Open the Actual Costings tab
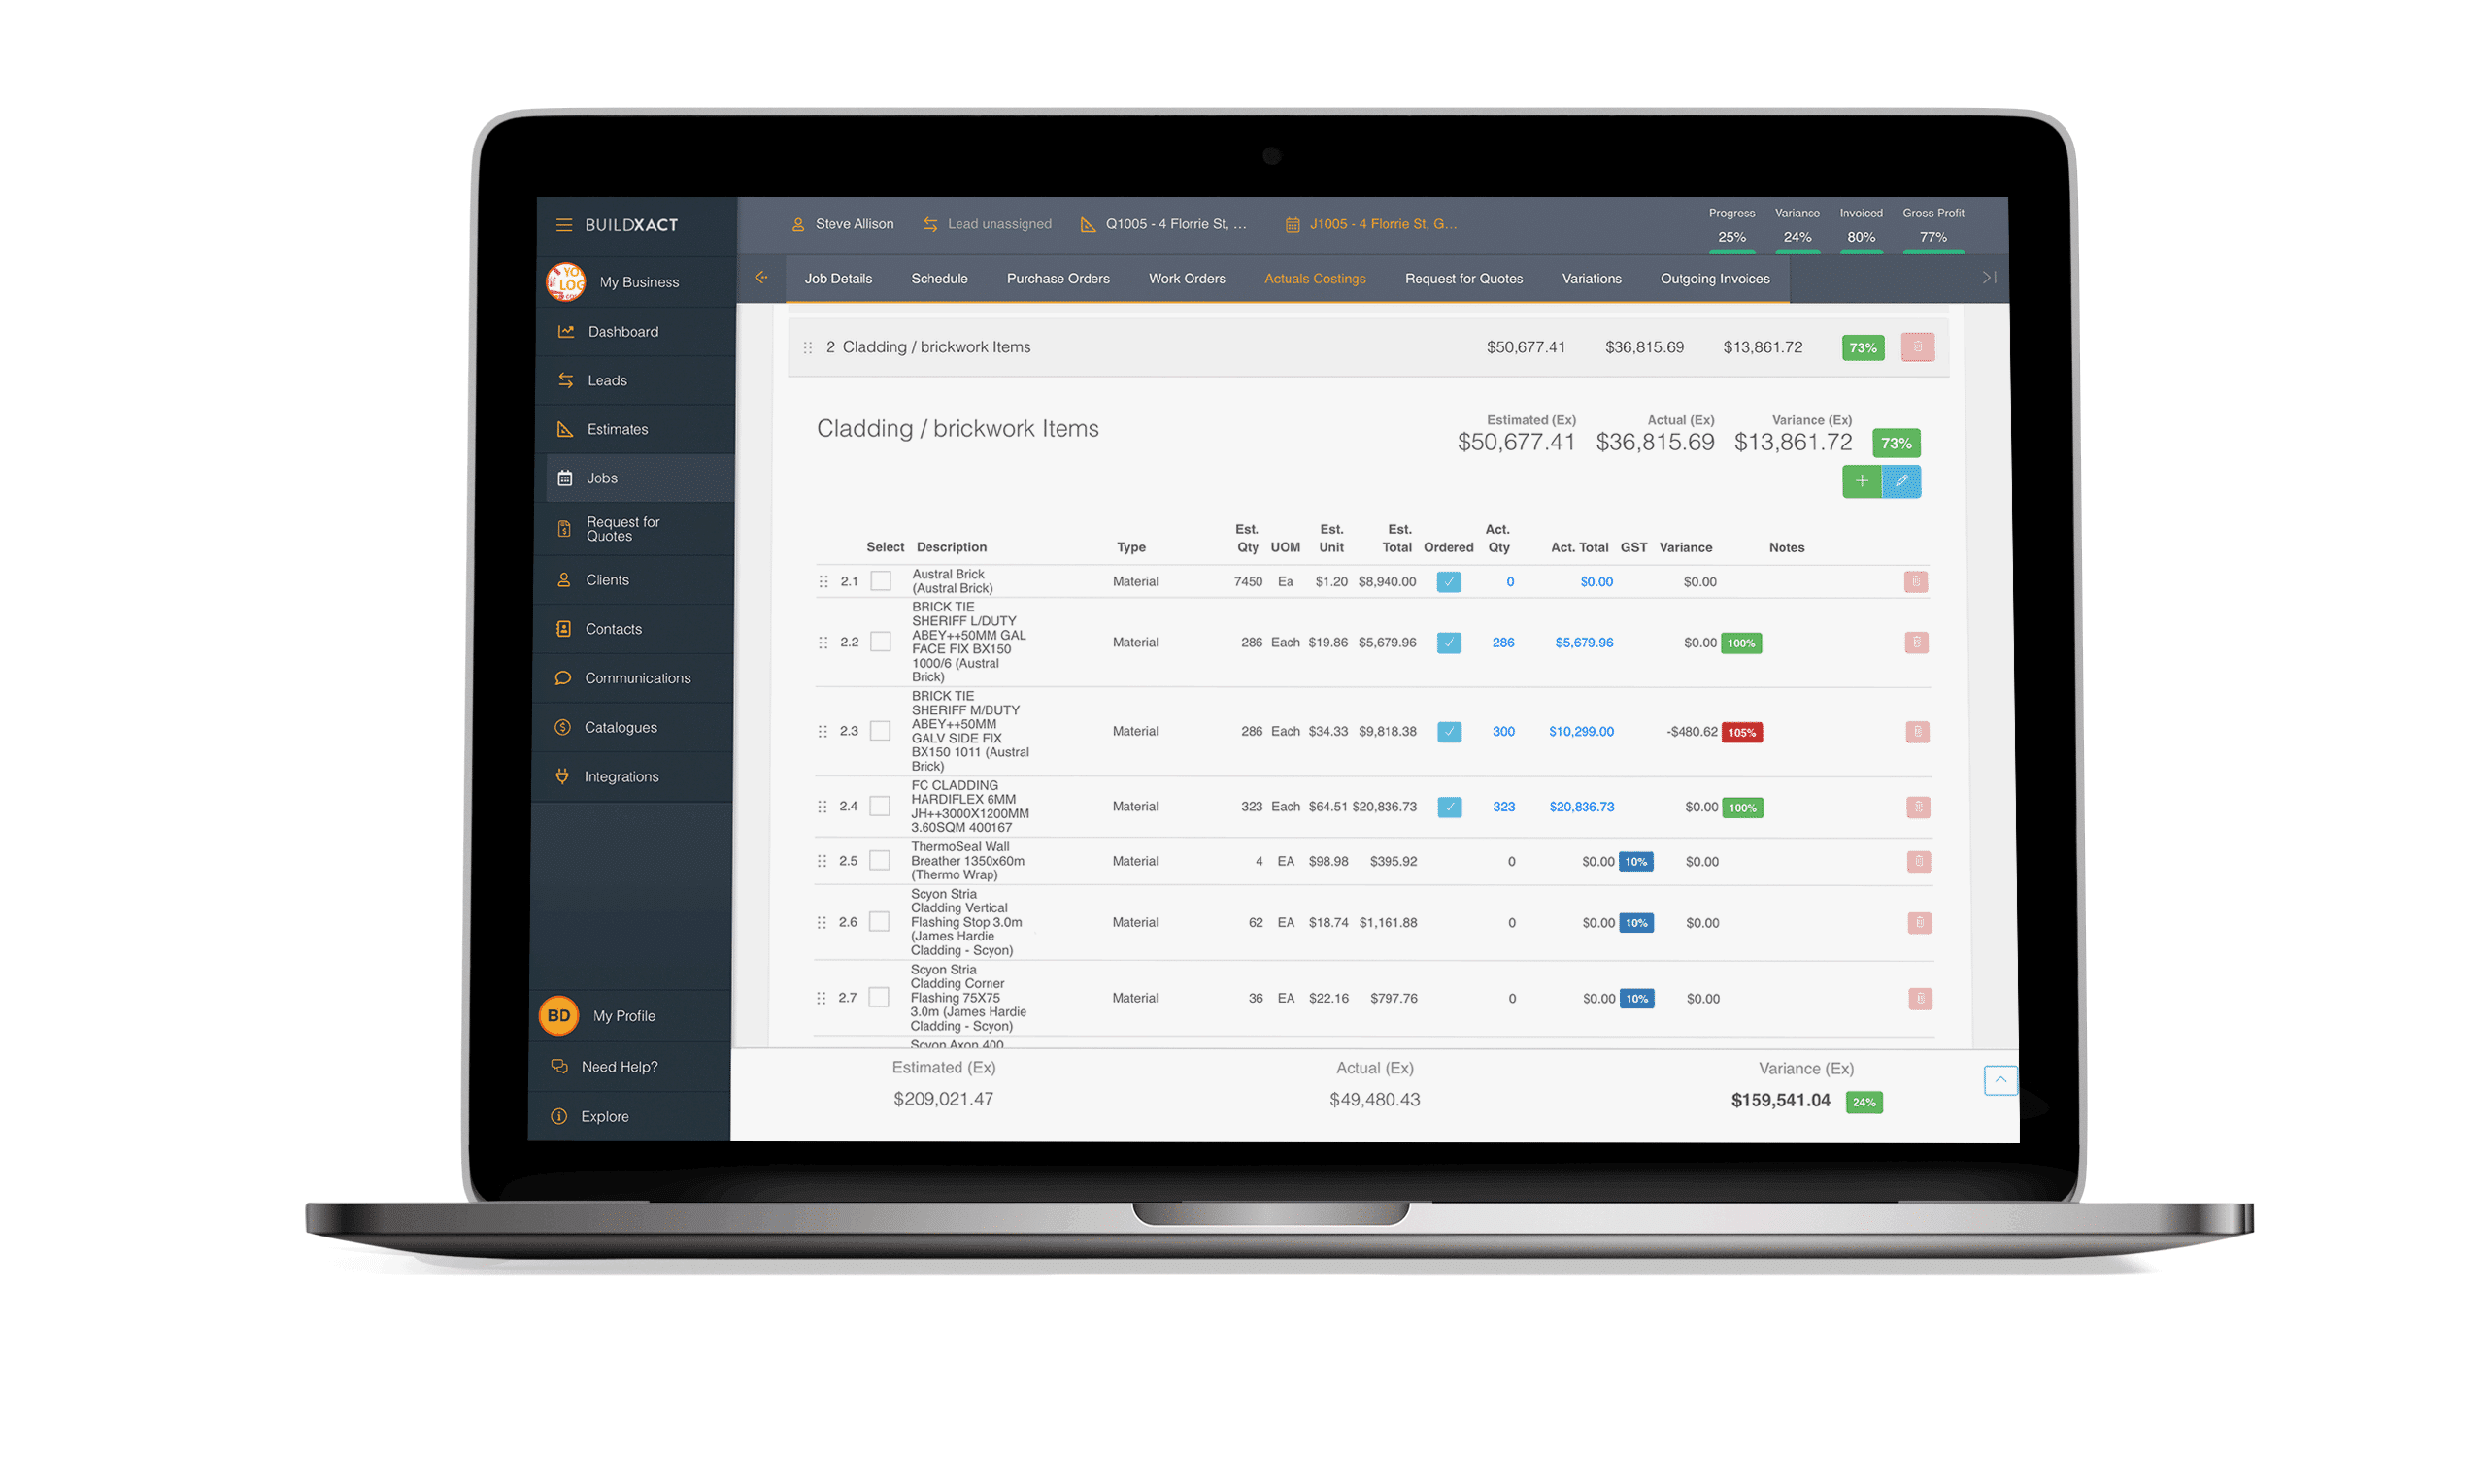 1317,276
